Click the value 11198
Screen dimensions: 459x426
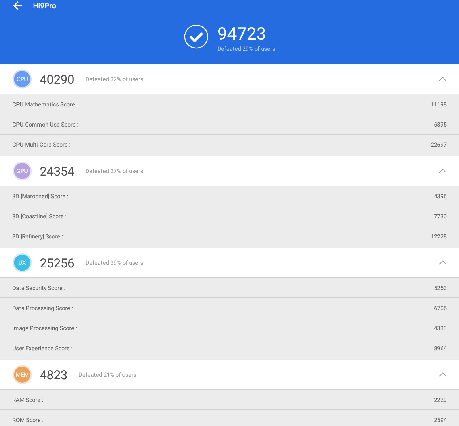click(439, 104)
